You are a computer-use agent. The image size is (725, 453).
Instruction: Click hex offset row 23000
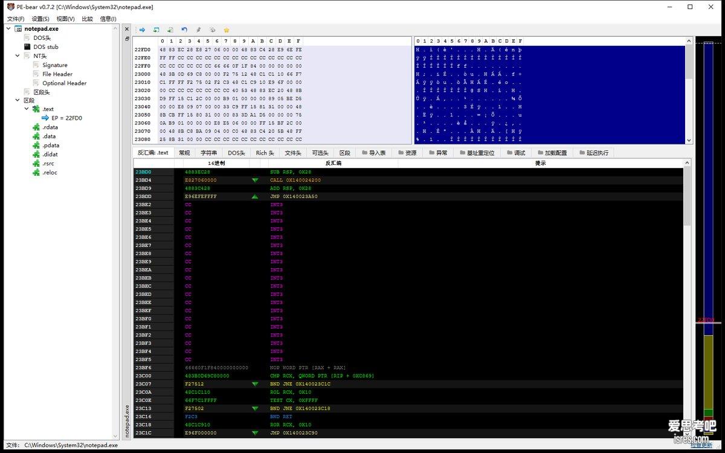point(143,74)
